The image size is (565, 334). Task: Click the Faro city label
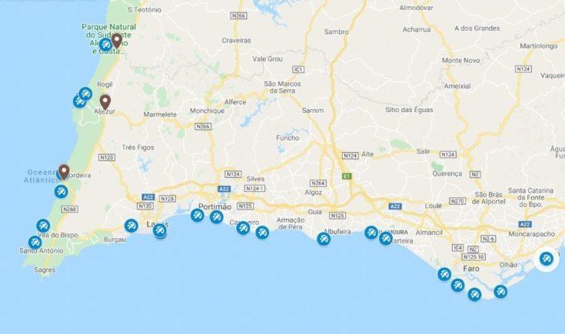click(x=471, y=269)
